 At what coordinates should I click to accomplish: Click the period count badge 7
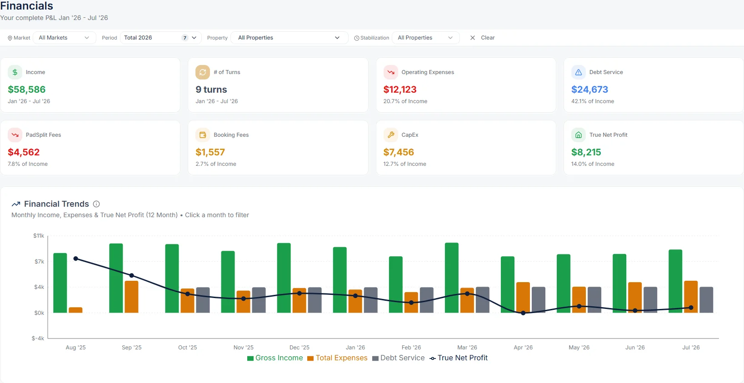click(x=185, y=38)
